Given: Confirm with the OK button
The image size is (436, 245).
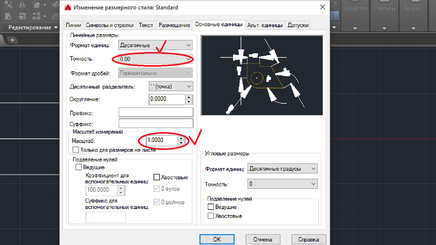Looking at the screenshot, I should pyautogui.click(x=217, y=239).
